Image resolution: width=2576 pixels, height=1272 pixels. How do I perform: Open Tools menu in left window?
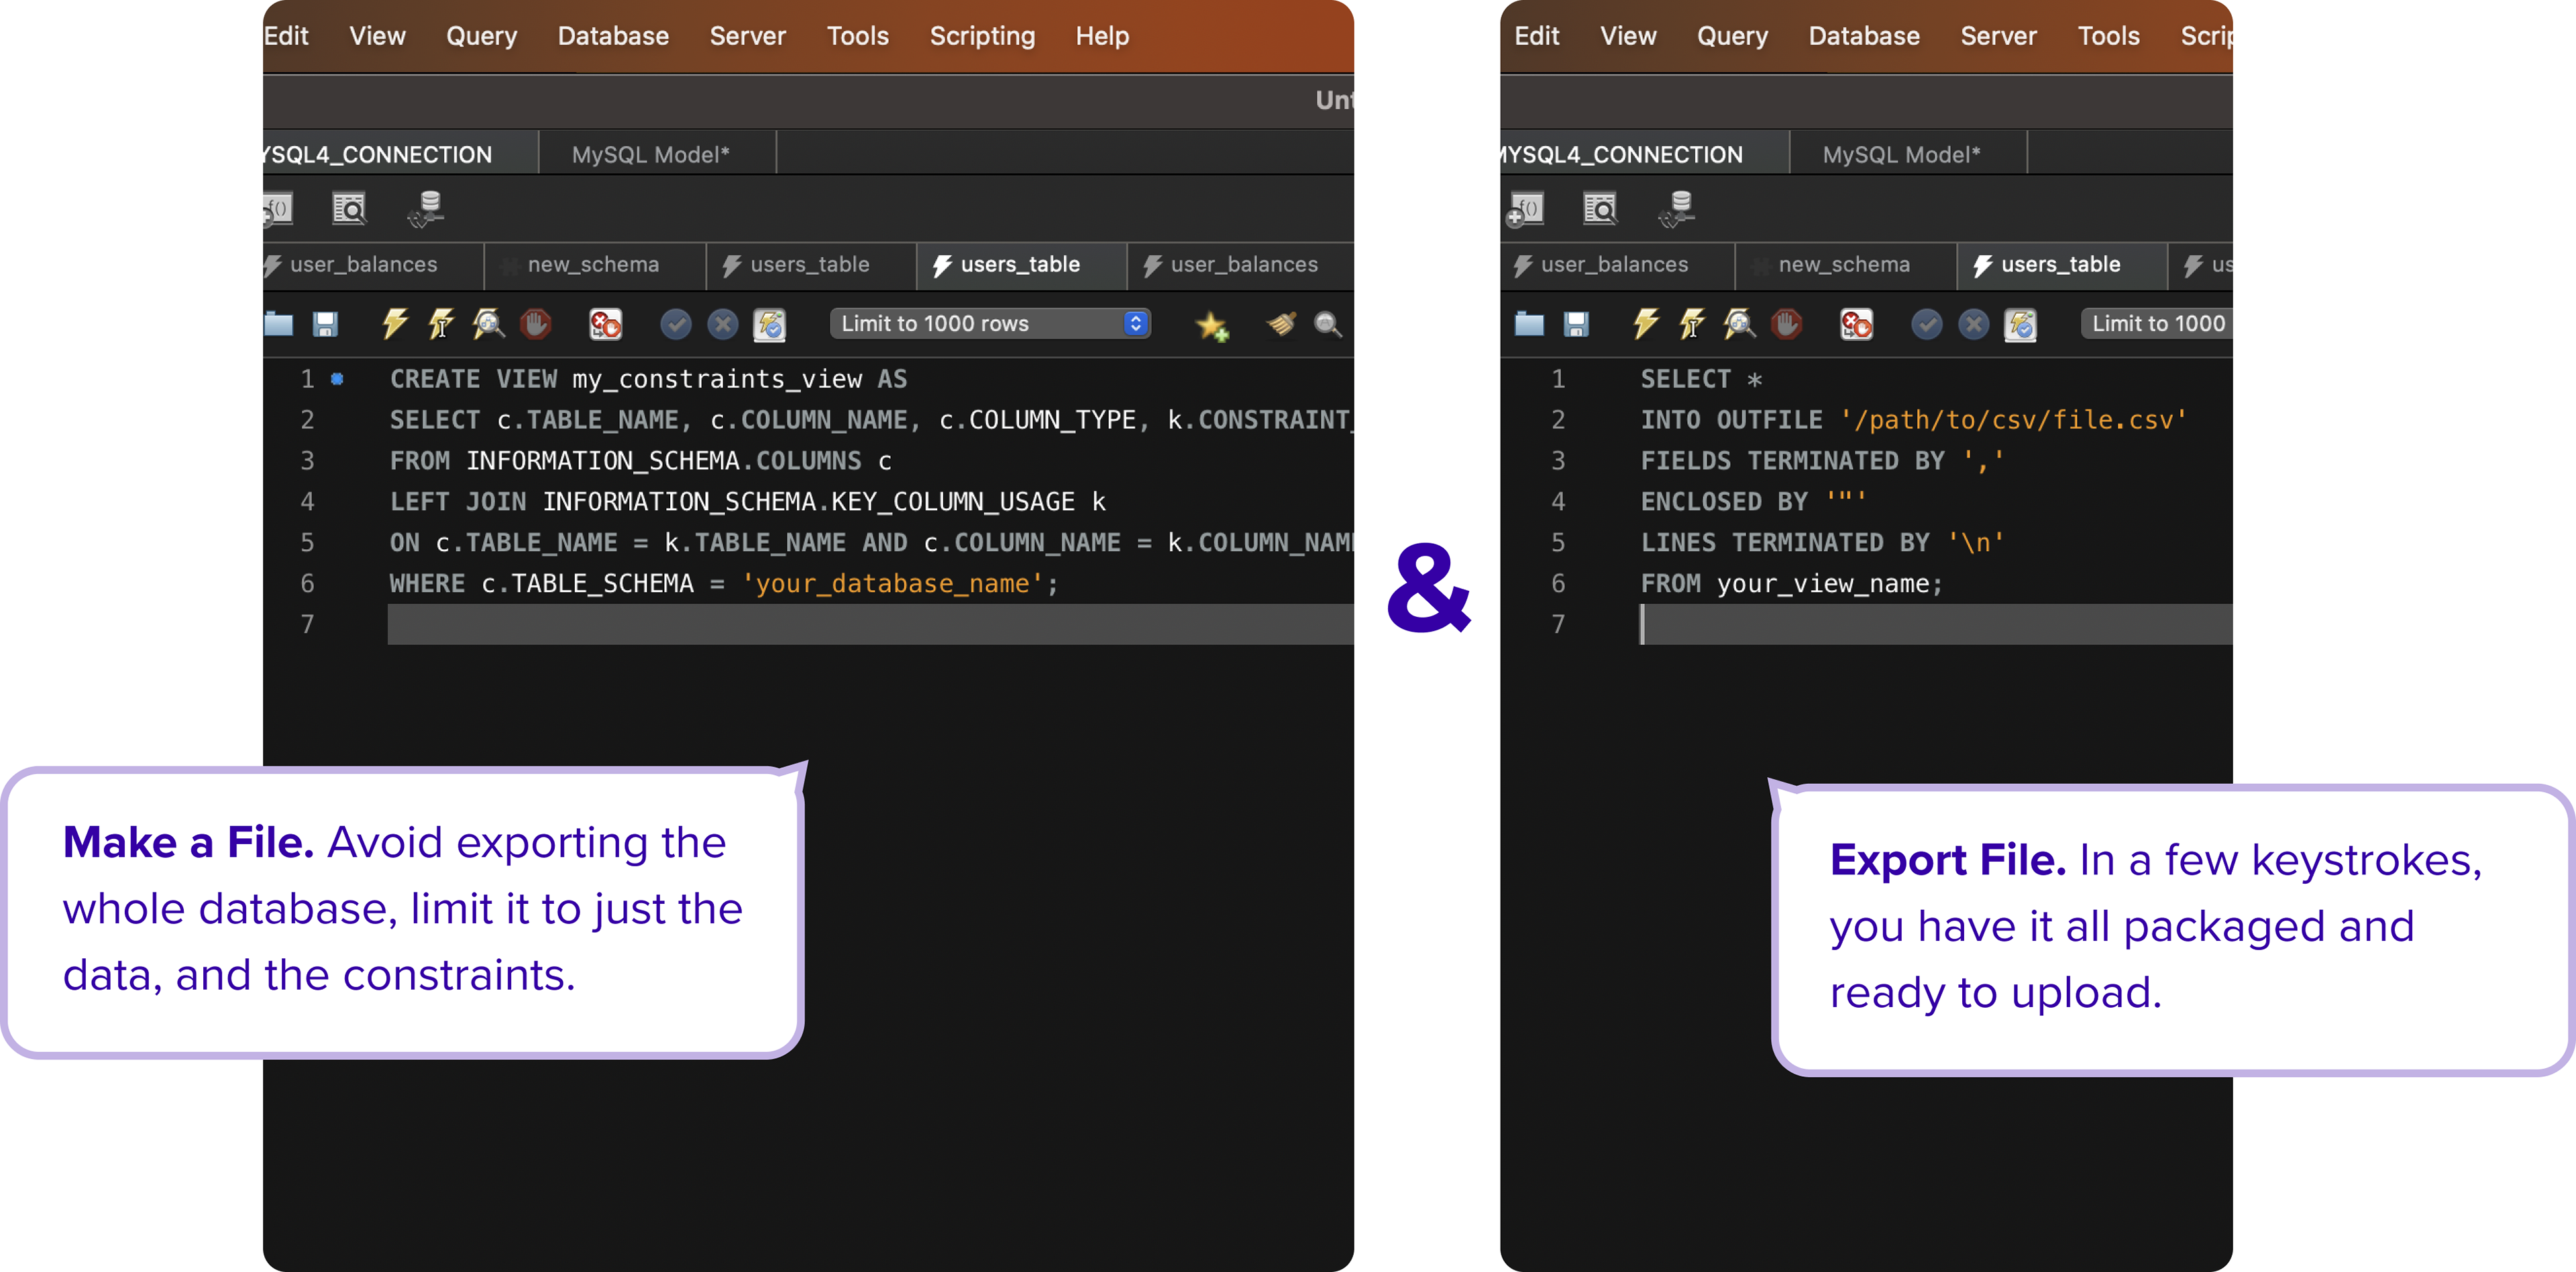pyautogui.click(x=857, y=36)
